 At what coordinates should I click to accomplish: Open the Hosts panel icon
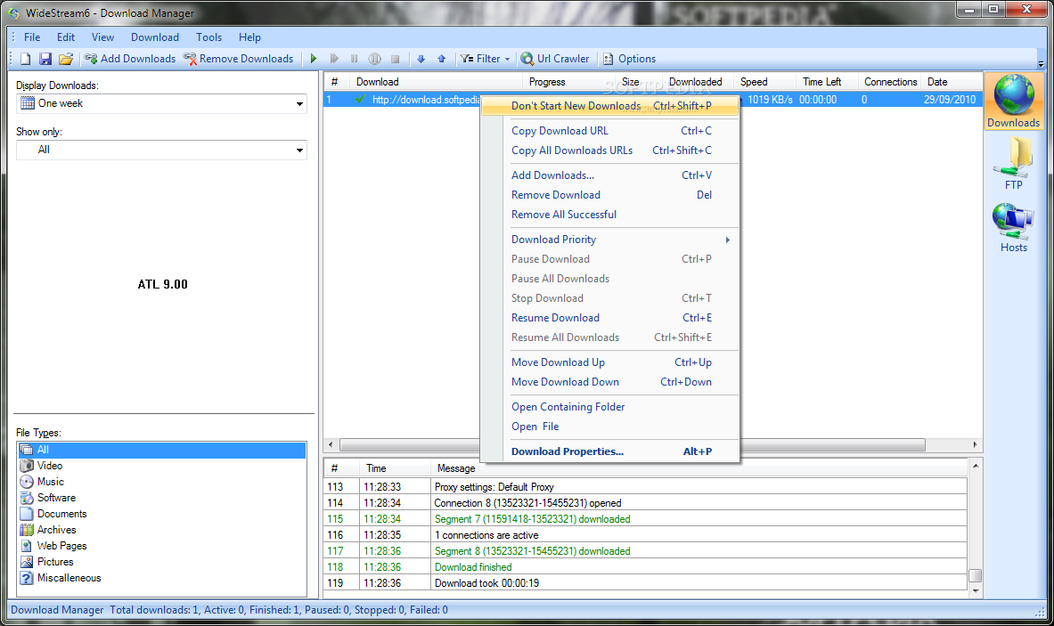pyautogui.click(x=1014, y=227)
